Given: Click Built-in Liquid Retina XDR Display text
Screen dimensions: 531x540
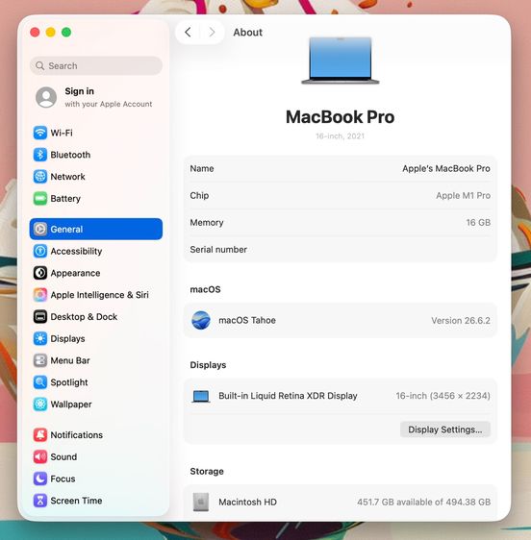Looking at the screenshot, I should pyautogui.click(x=288, y=396).
